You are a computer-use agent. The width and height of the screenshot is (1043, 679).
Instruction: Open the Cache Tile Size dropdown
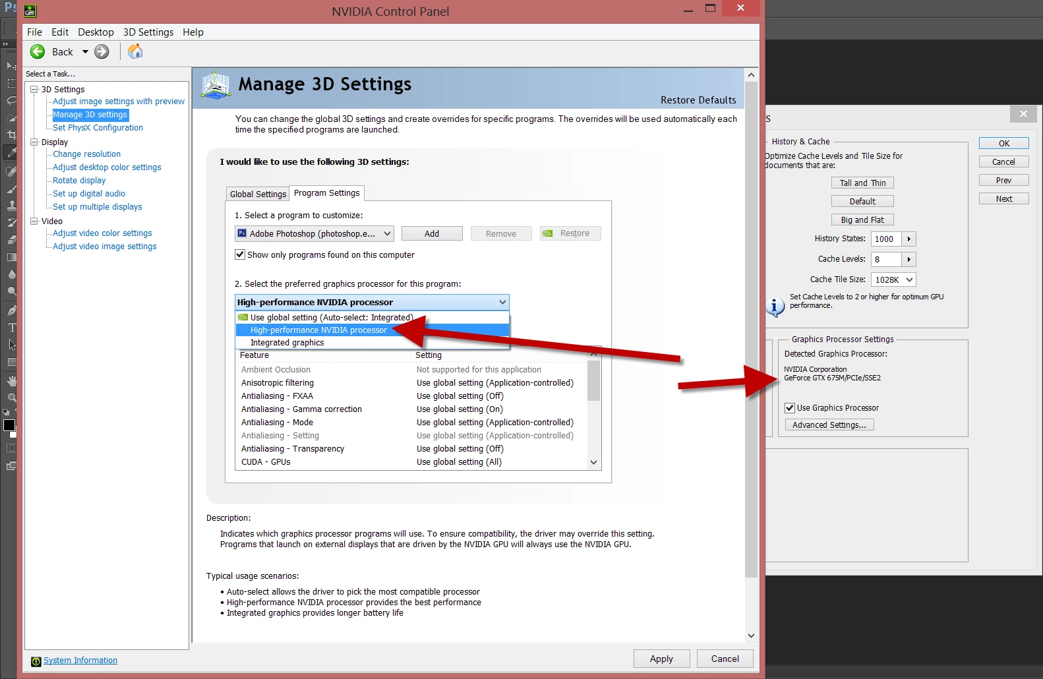click(893, 280)
